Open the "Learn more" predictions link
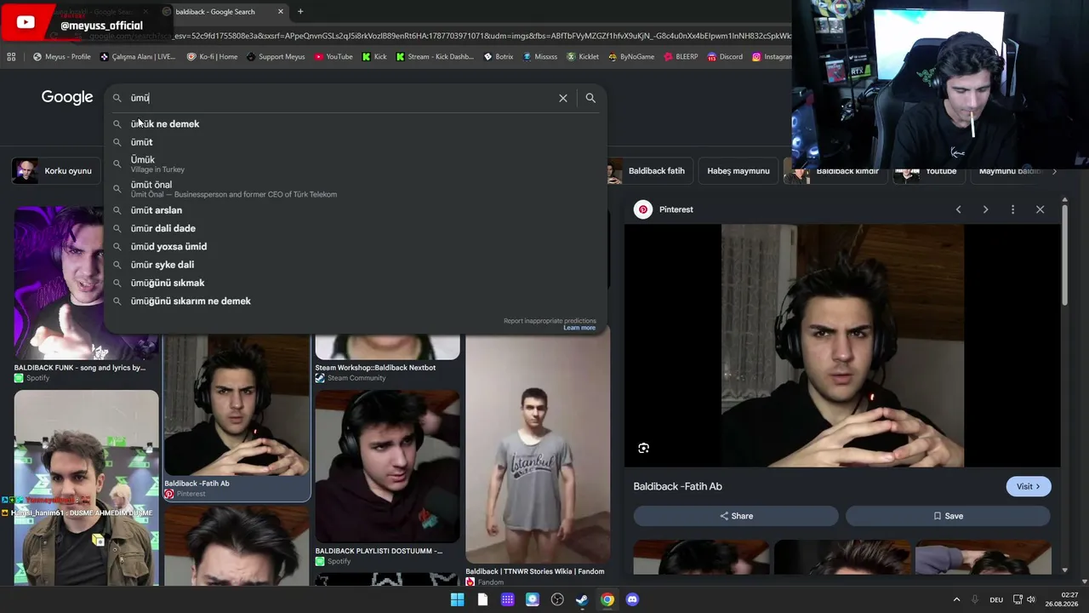This screenshot has height=613, width=1089. tap(579, 328)
